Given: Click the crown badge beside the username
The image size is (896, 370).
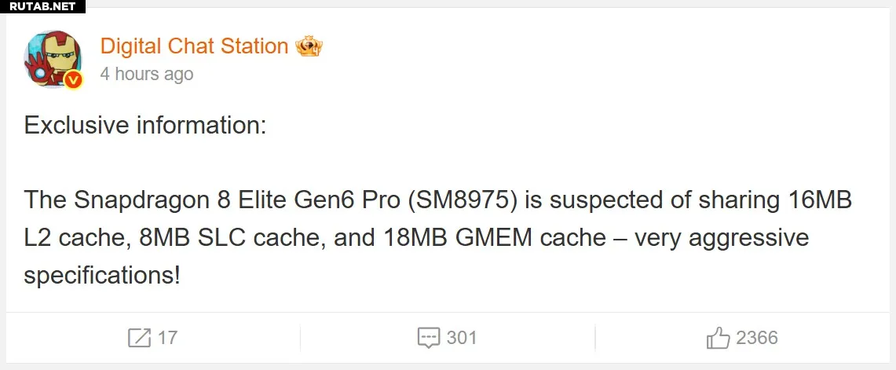Looking at the screenshot, I should click(x=309, y=46).
